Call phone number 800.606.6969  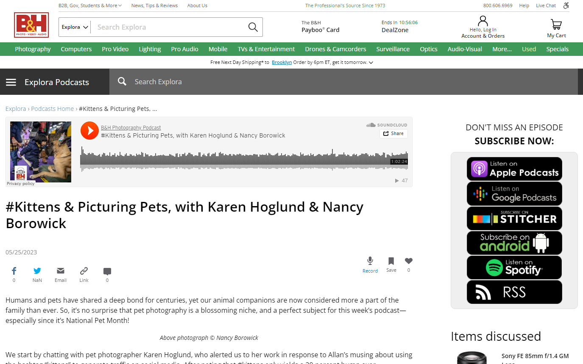tap(498, 6)
